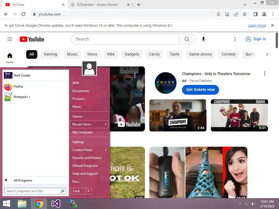
Task: Click YouTube search input field
Action: coord(125,39)
